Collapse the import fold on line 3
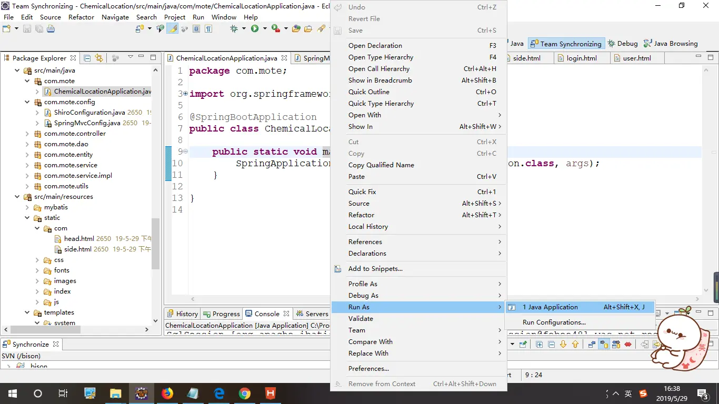Image resolution: width=719 pixels, height=404 pixels. (185, 94)
